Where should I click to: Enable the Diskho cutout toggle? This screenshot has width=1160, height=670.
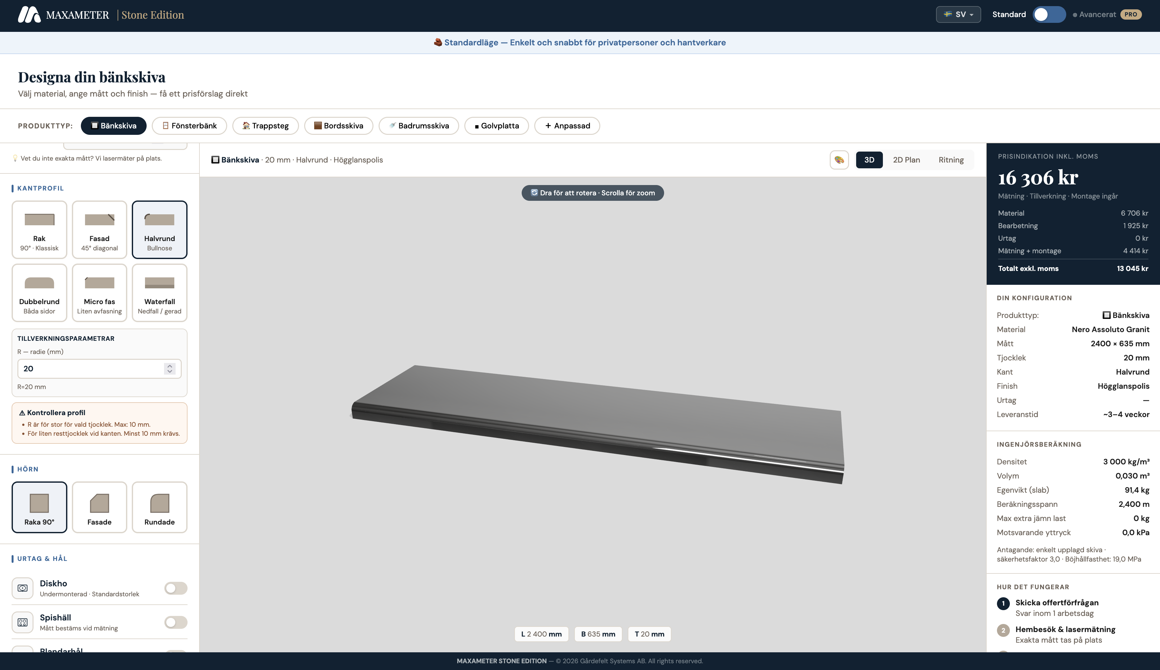coord(176,588)
